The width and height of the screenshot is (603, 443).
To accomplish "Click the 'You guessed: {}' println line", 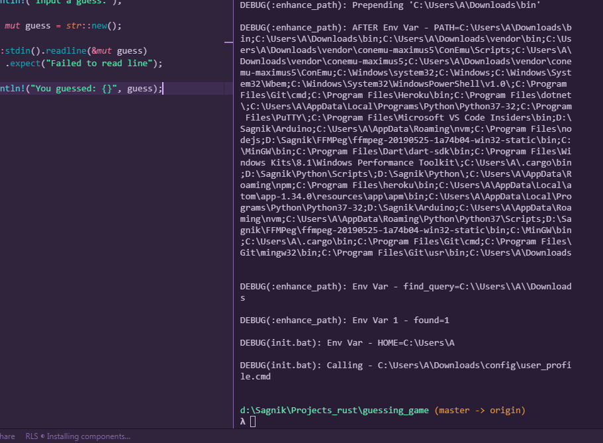I will 79,88.
